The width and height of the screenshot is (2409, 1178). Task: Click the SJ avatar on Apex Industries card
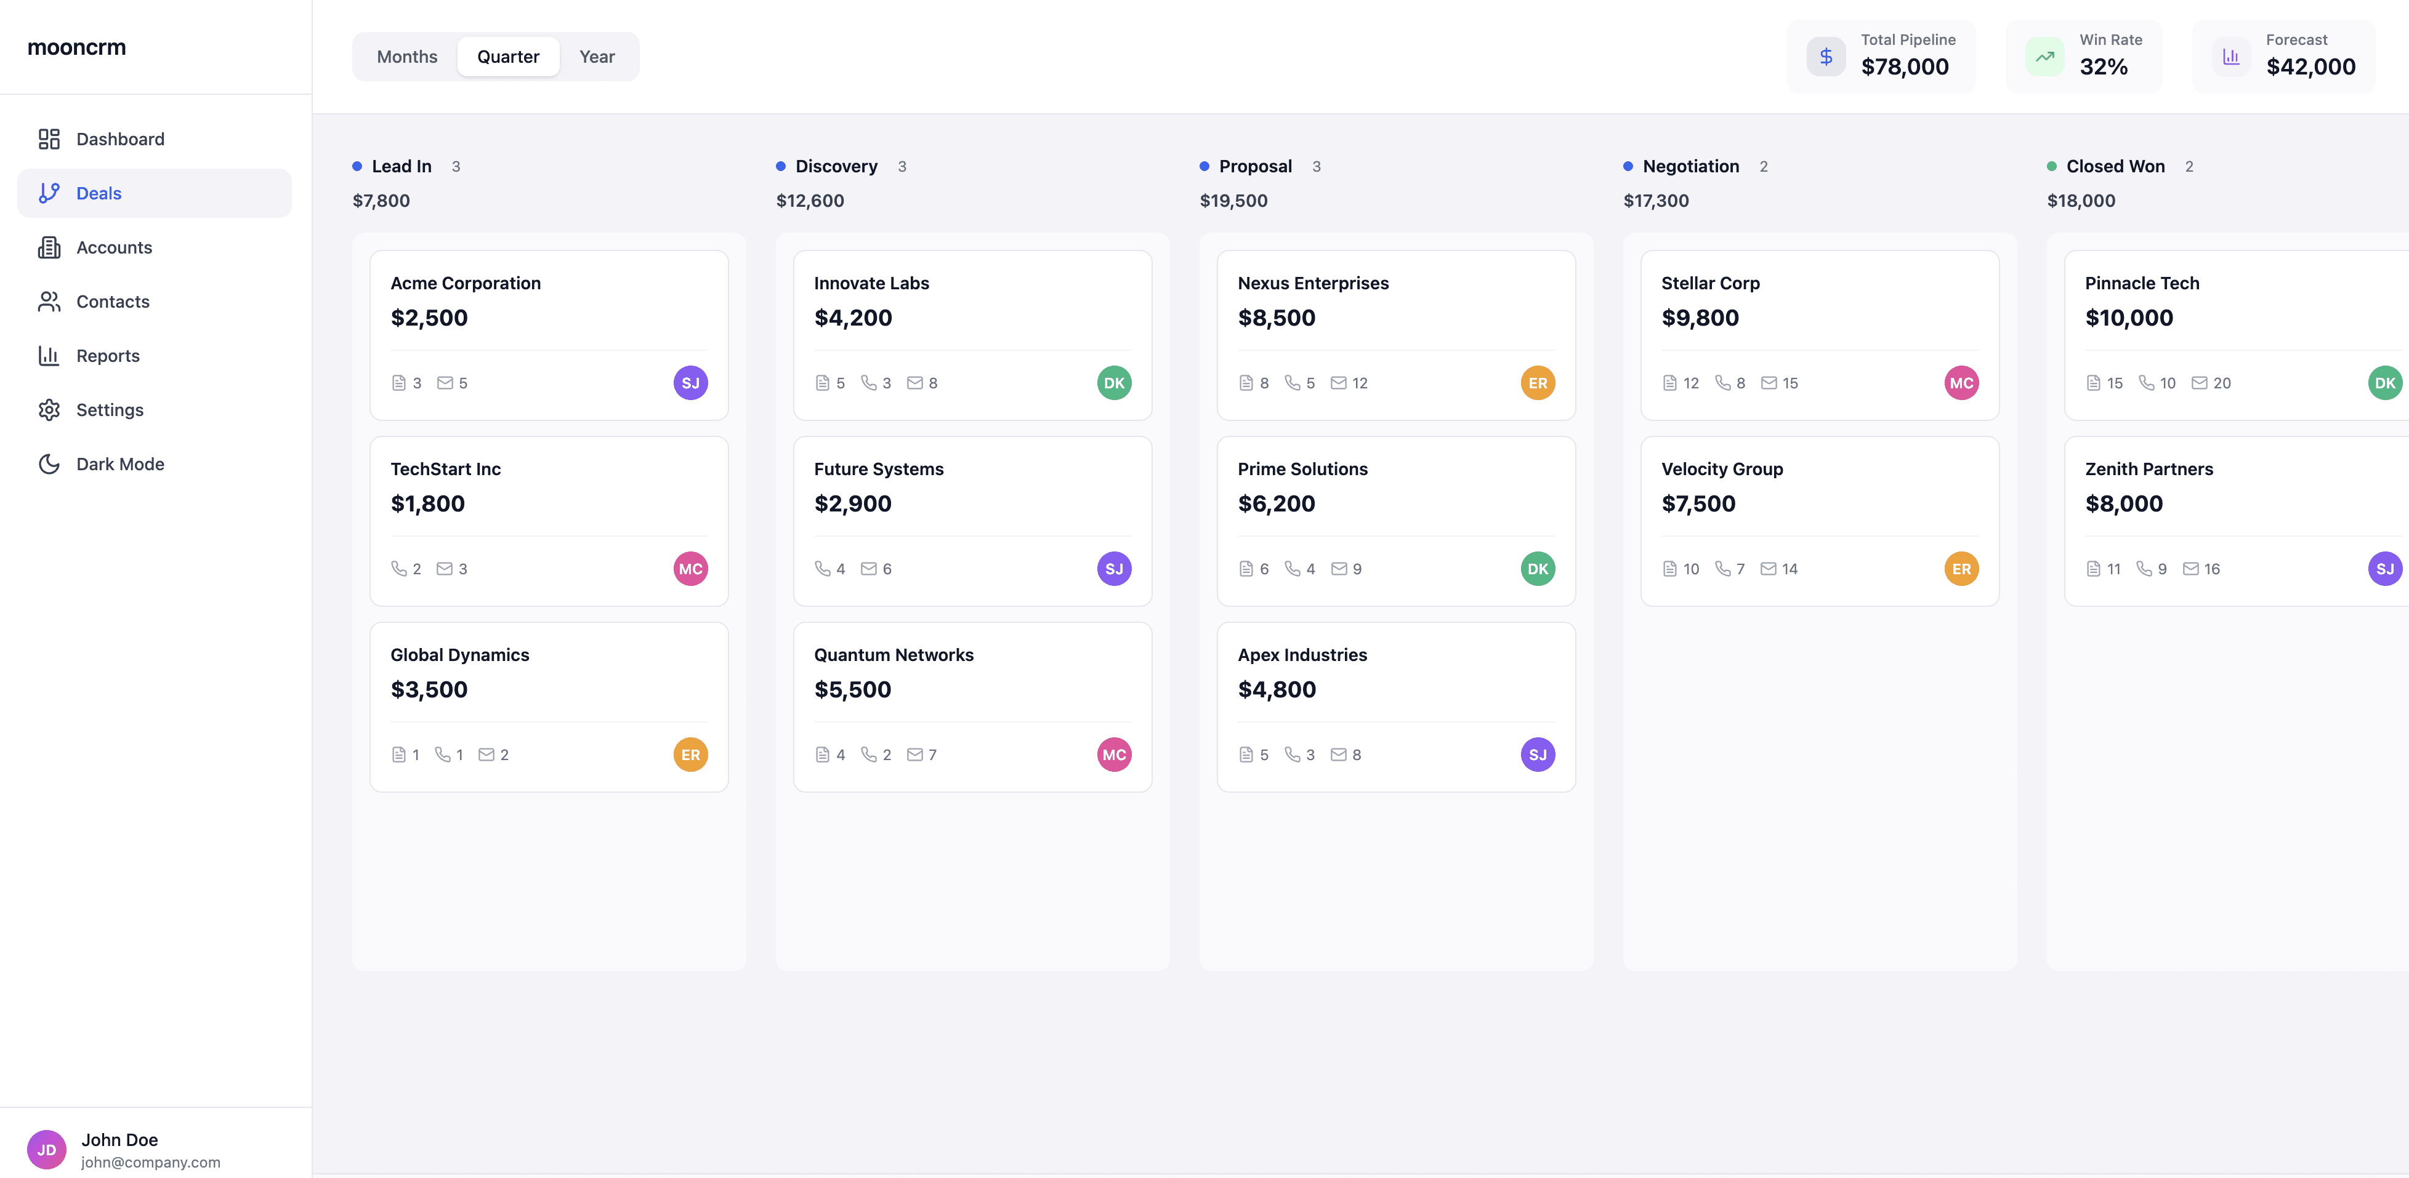pyautogui.click(x=1538, y=755)
